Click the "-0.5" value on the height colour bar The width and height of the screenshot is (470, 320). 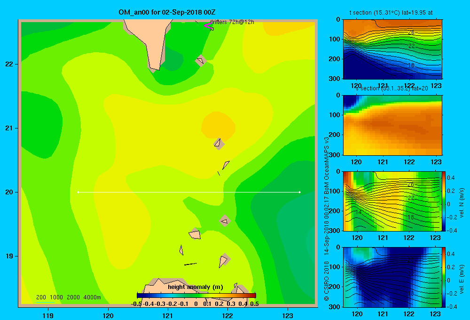pyautogui.click(x=136, y=304)
